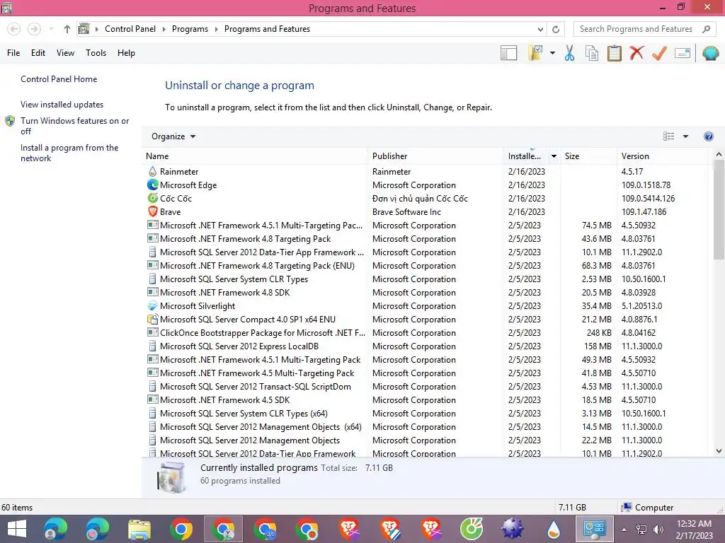
Task: Click the Windows features shield icon
Action: coord(10,121)
